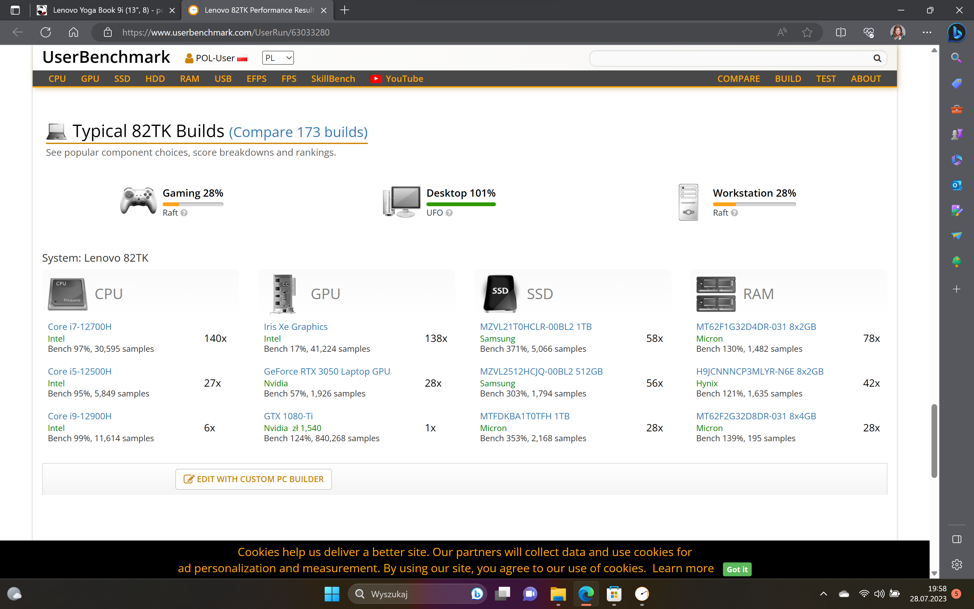This screenshot has height=609, width=974.
Task: Add a new sidebar app with plus
Action: click(x=957, y=289)
